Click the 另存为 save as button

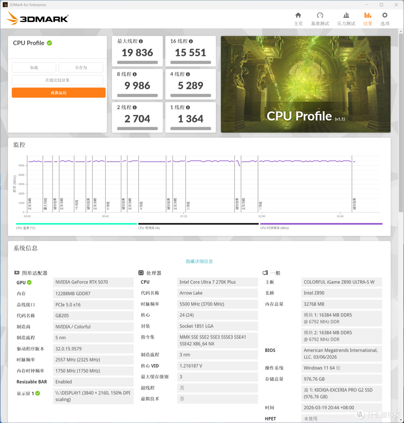click(x=81, y=67)
